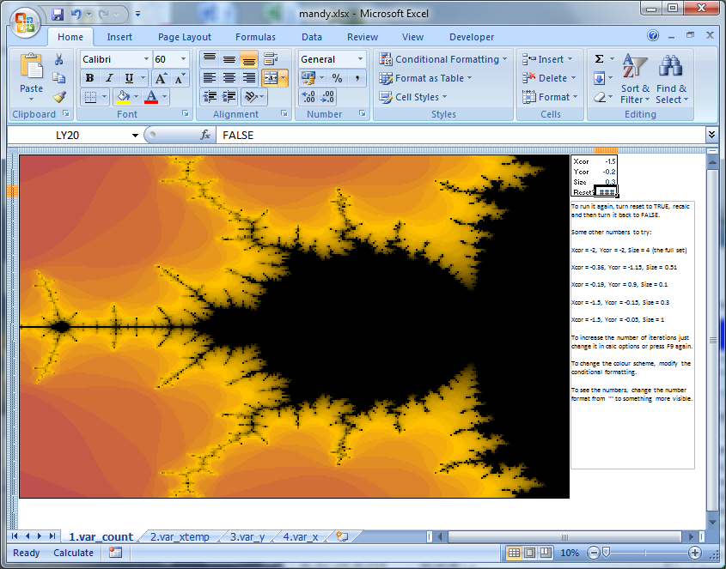Open Find & Select binoculars
The image size is (726, 569).
pyautogui.click(x=672, y=79)
